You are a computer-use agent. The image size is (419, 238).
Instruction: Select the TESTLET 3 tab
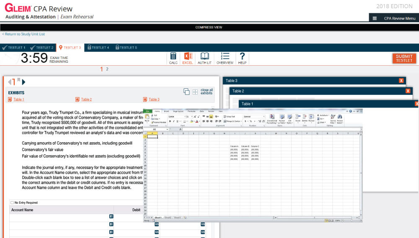click(70, 48)
